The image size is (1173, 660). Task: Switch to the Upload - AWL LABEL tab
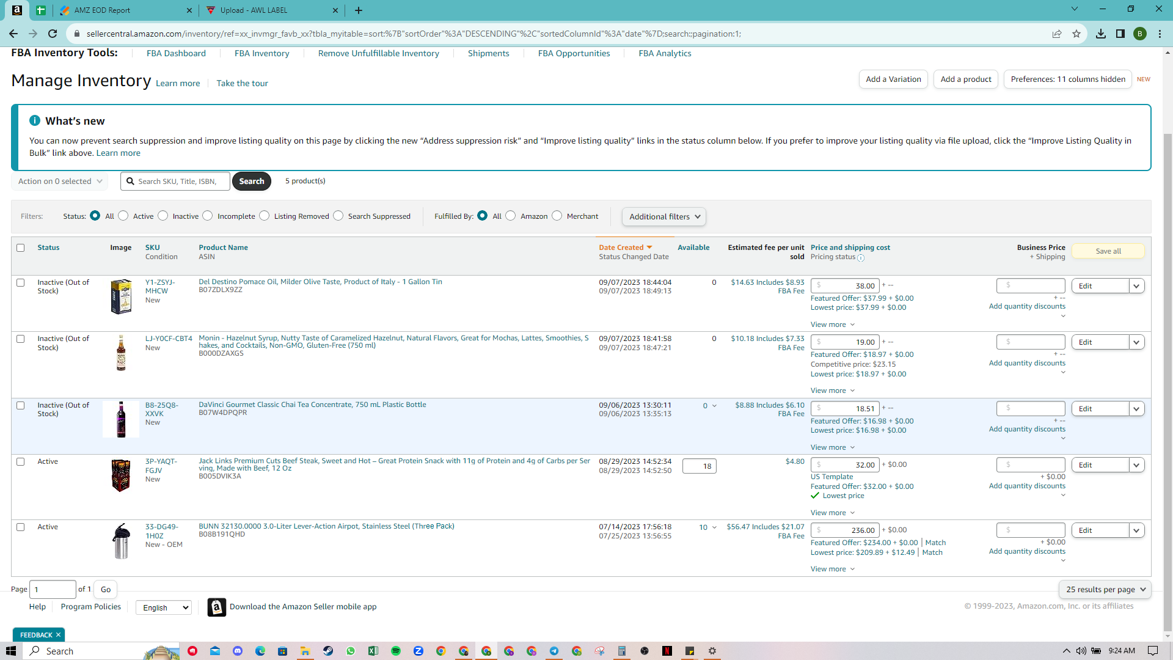(272, 10)
